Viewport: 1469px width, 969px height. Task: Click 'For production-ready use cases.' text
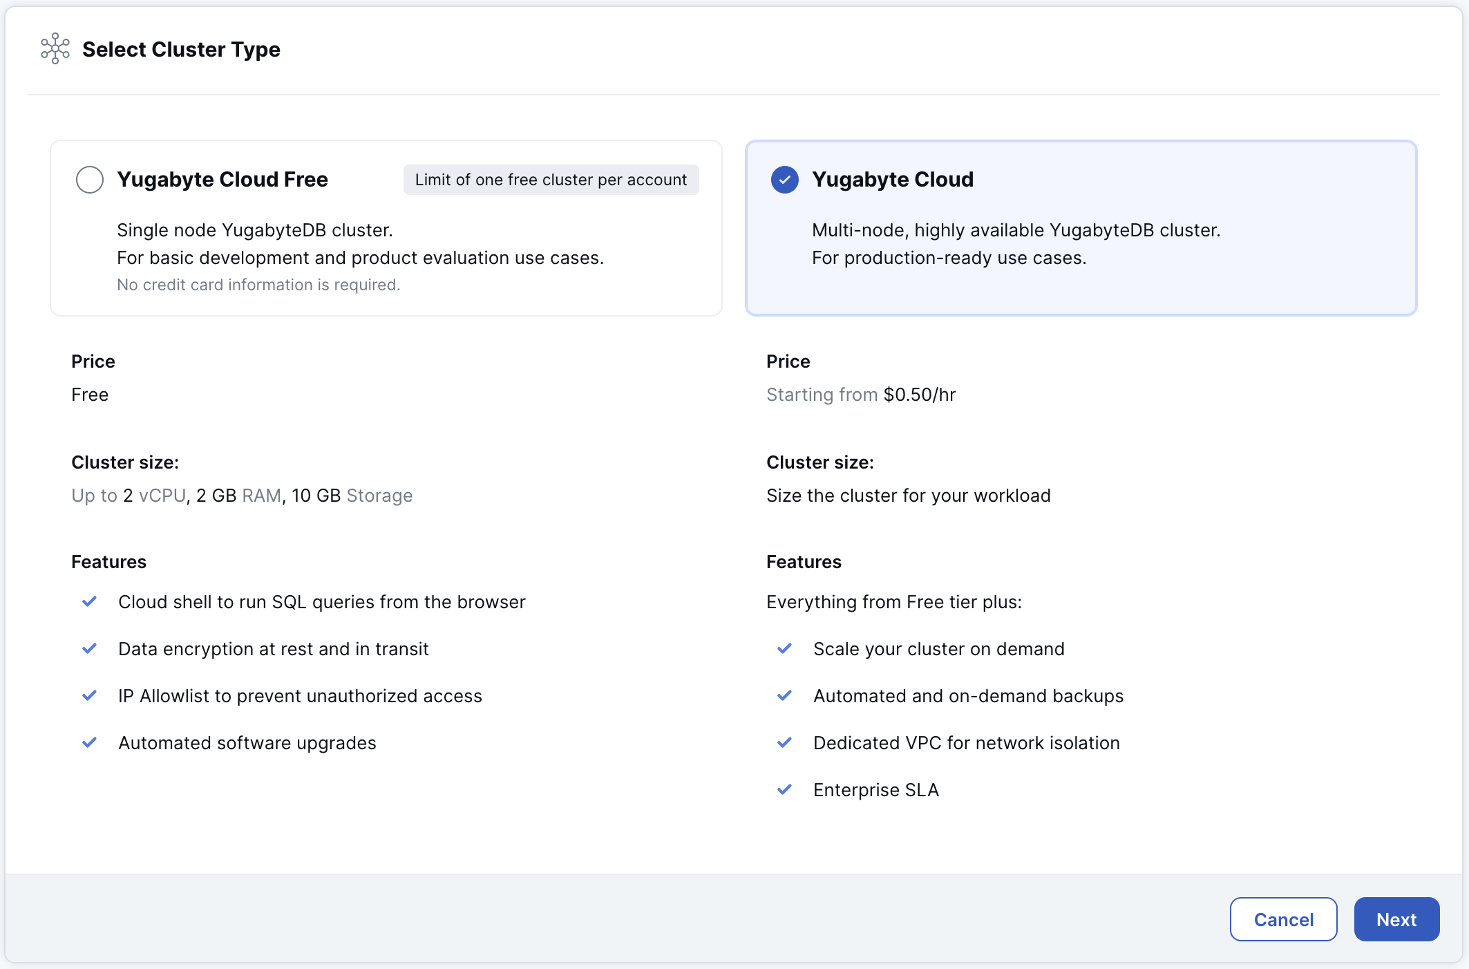[949, 258]
